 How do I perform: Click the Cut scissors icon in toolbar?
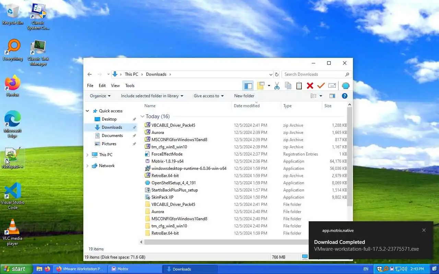277,86
